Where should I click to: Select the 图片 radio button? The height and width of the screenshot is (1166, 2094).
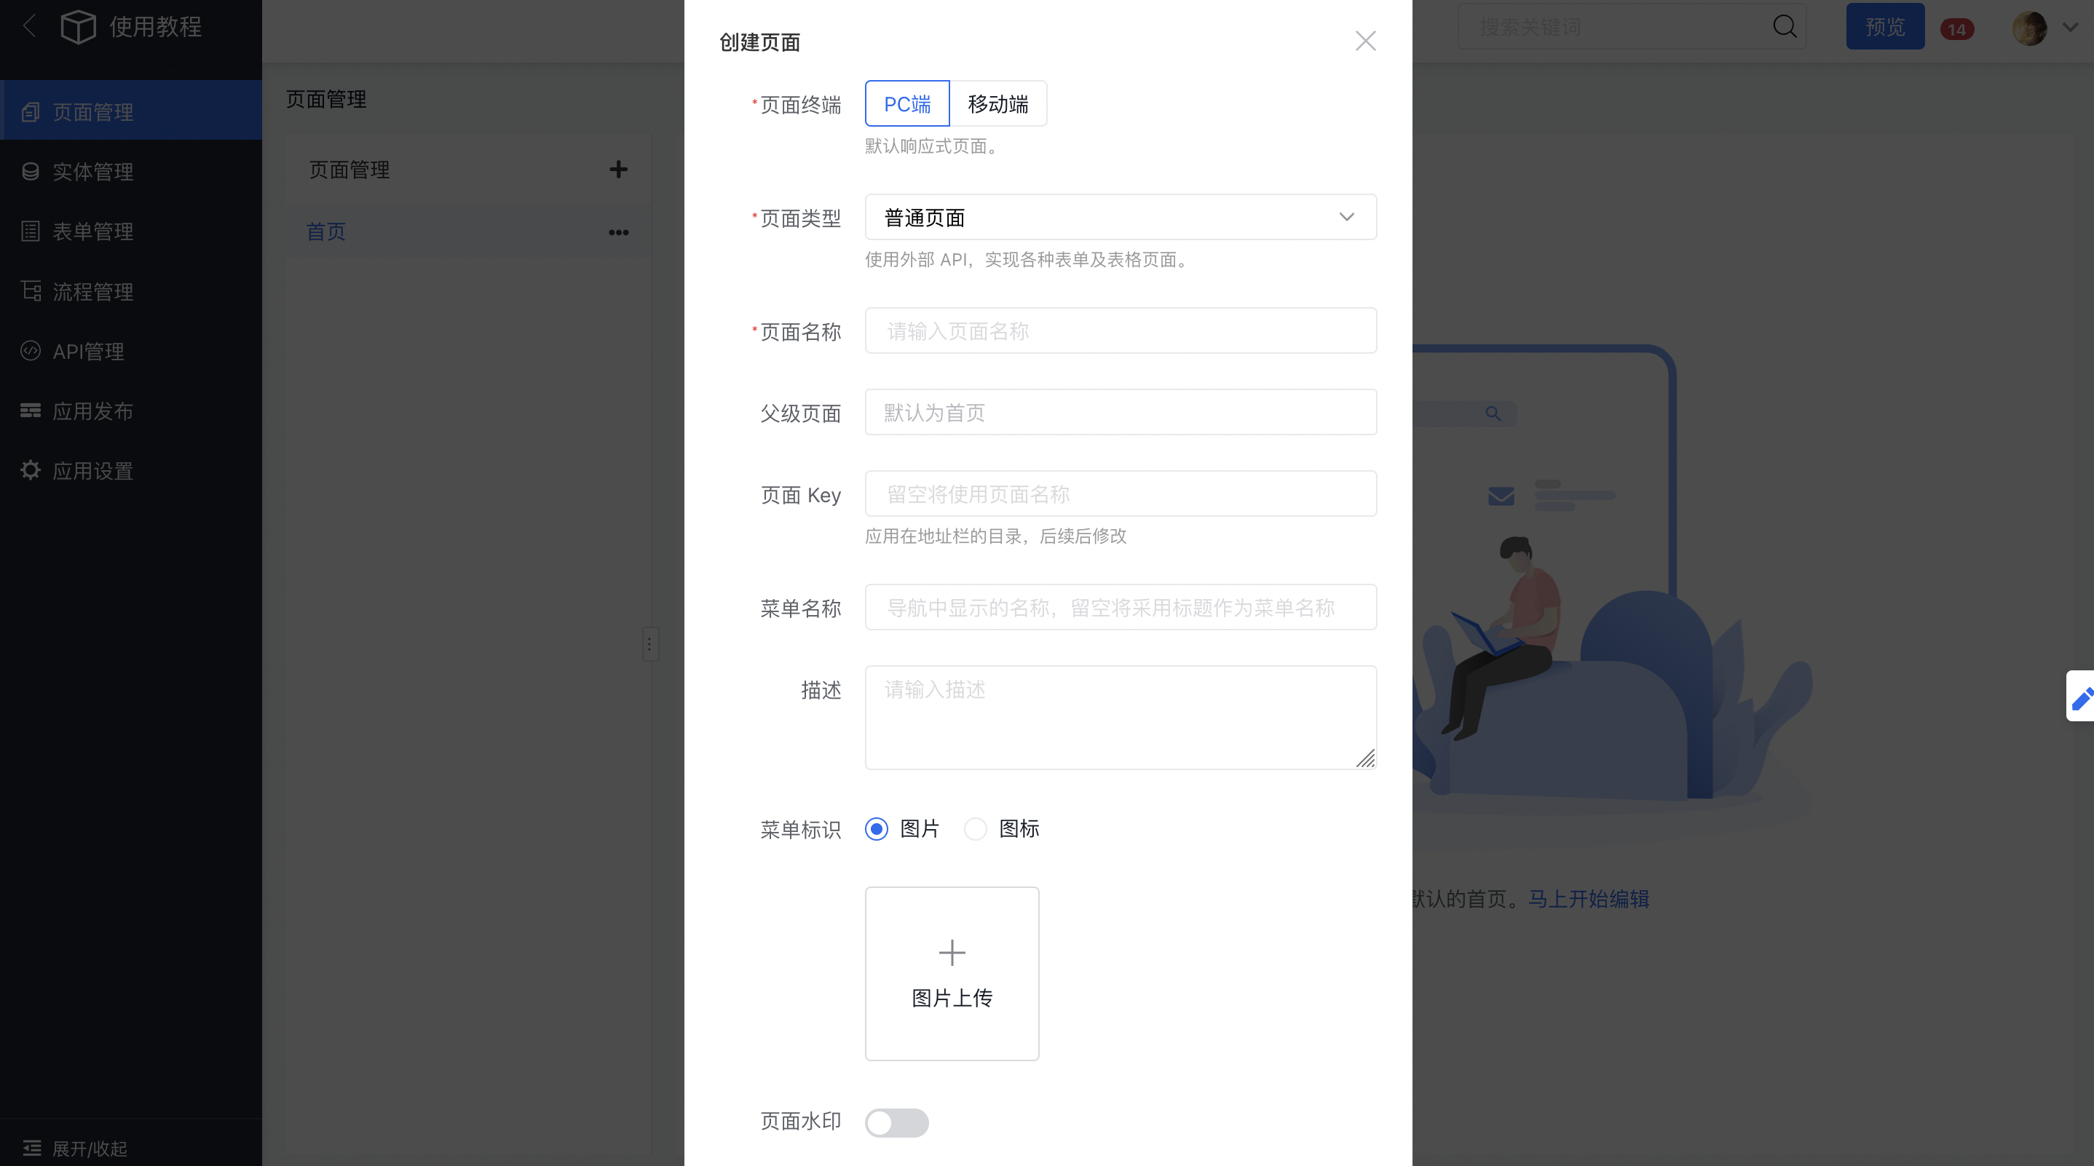877,829
